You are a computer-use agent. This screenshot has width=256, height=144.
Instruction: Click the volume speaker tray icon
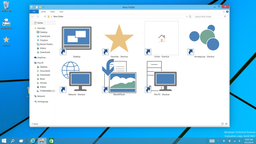pyautogui.click(x=240, y=141)
